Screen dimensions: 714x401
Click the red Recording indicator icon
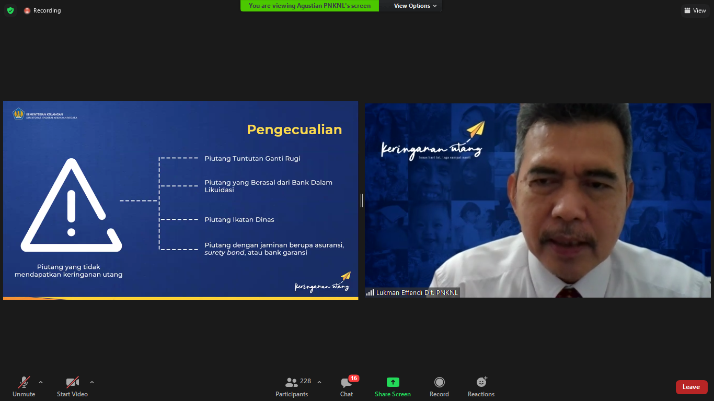click(x=27, y=10)
